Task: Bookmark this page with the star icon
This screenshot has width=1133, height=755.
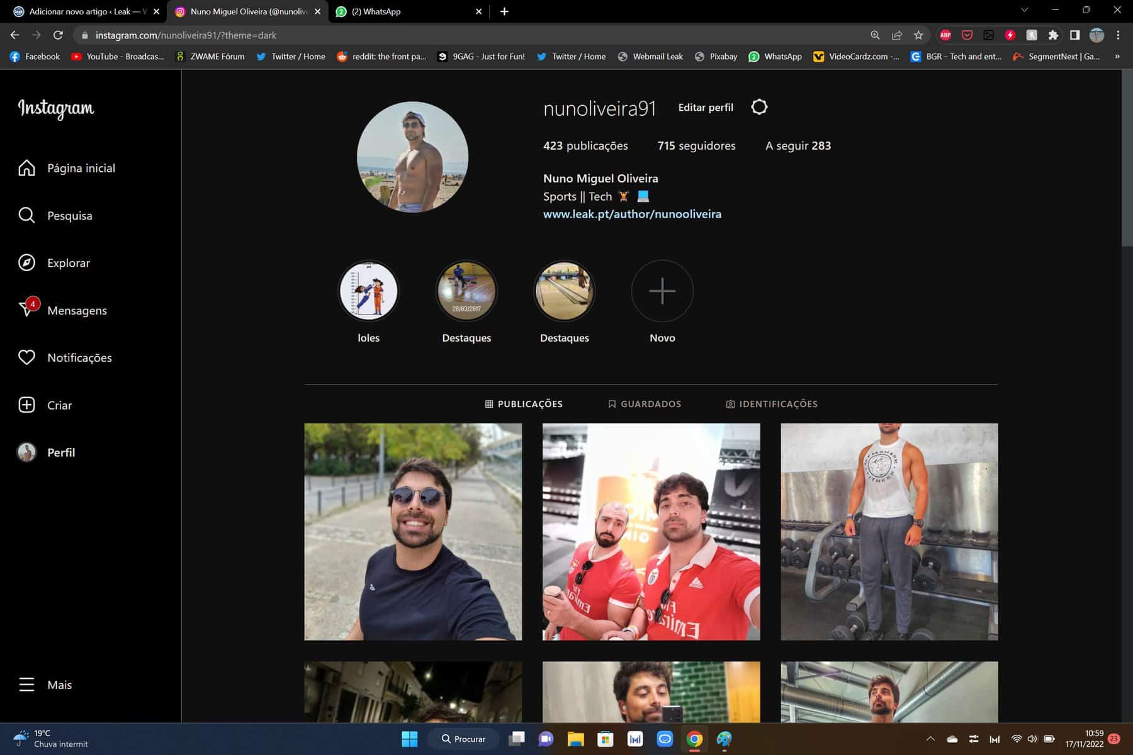Action: point(918,35)
